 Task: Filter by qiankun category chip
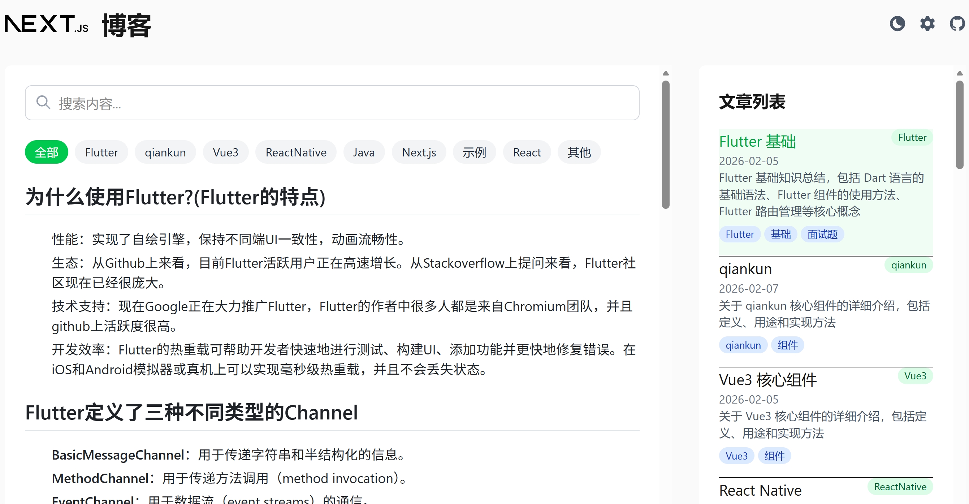coord(165,152)
